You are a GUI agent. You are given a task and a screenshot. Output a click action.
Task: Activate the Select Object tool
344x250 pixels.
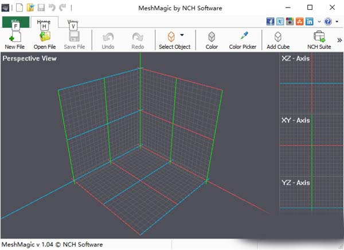click(175, 40)
